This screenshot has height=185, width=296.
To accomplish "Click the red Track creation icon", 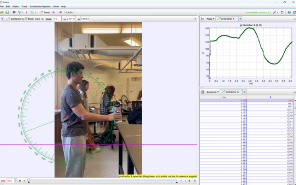I will pos(45,12).
